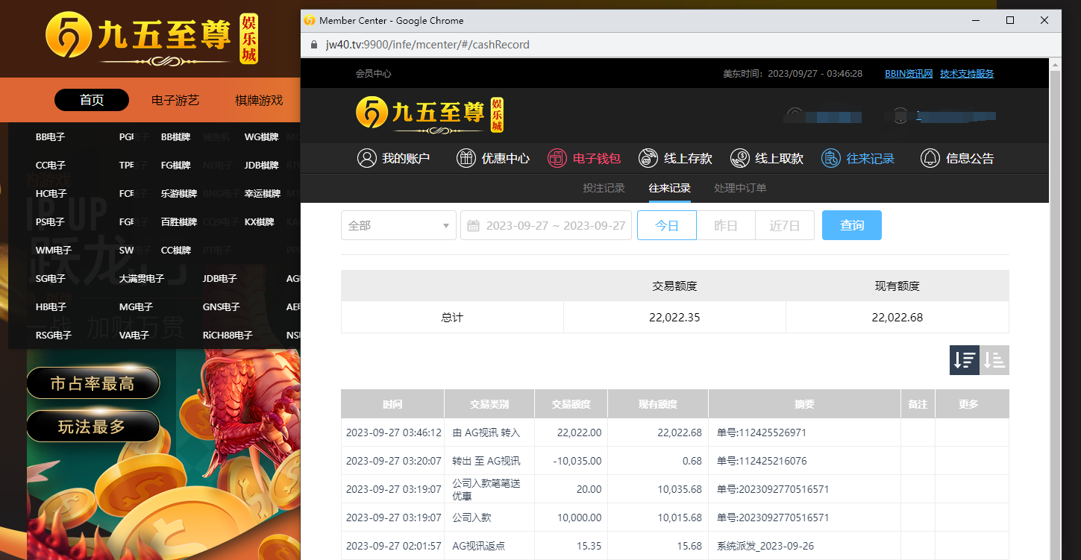
Task: Select the 今日 date range option
Action: (666, 225)
